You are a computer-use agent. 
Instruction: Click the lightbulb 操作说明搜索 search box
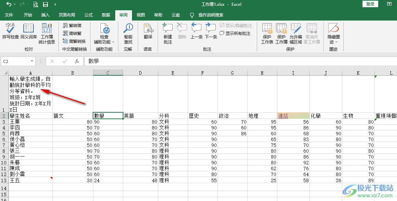(x=207, y=15)
